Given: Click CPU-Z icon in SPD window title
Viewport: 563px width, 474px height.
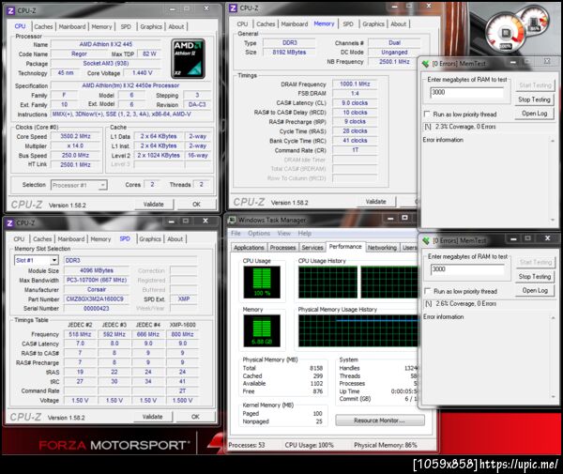Looking at the screenshot, I should (x=9, y=223).
